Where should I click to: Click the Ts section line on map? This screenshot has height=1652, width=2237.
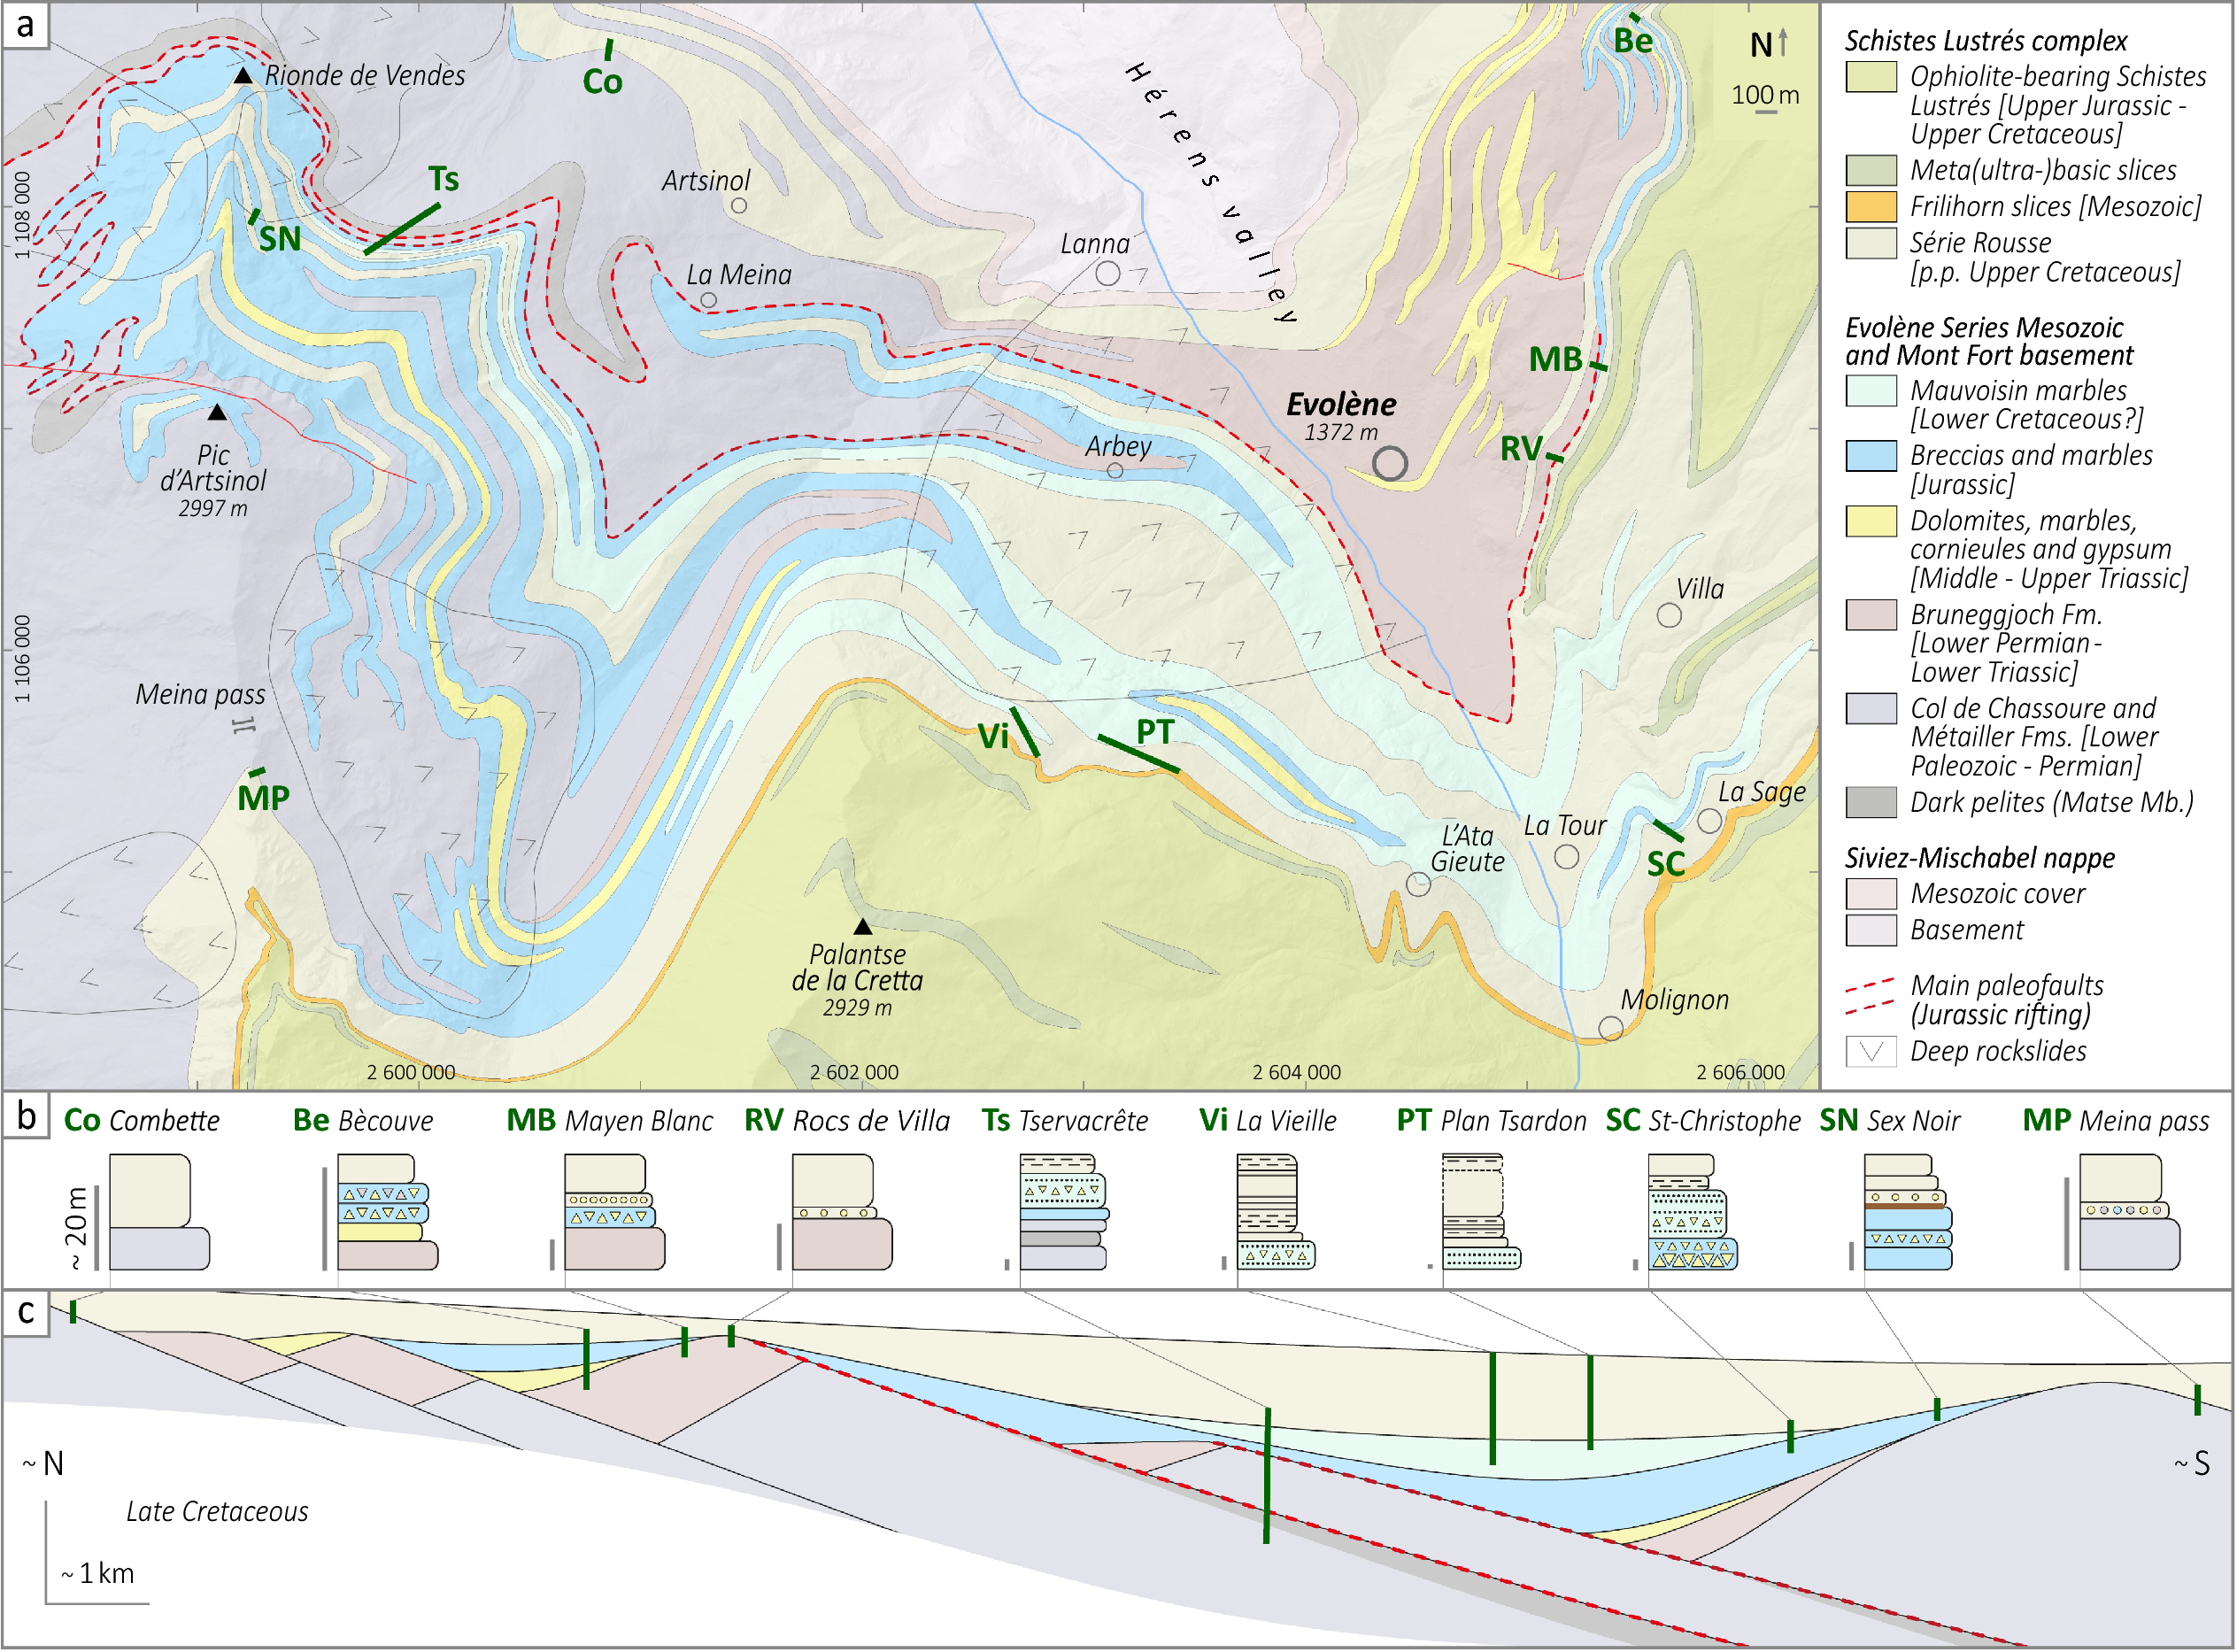pos(402,229)
